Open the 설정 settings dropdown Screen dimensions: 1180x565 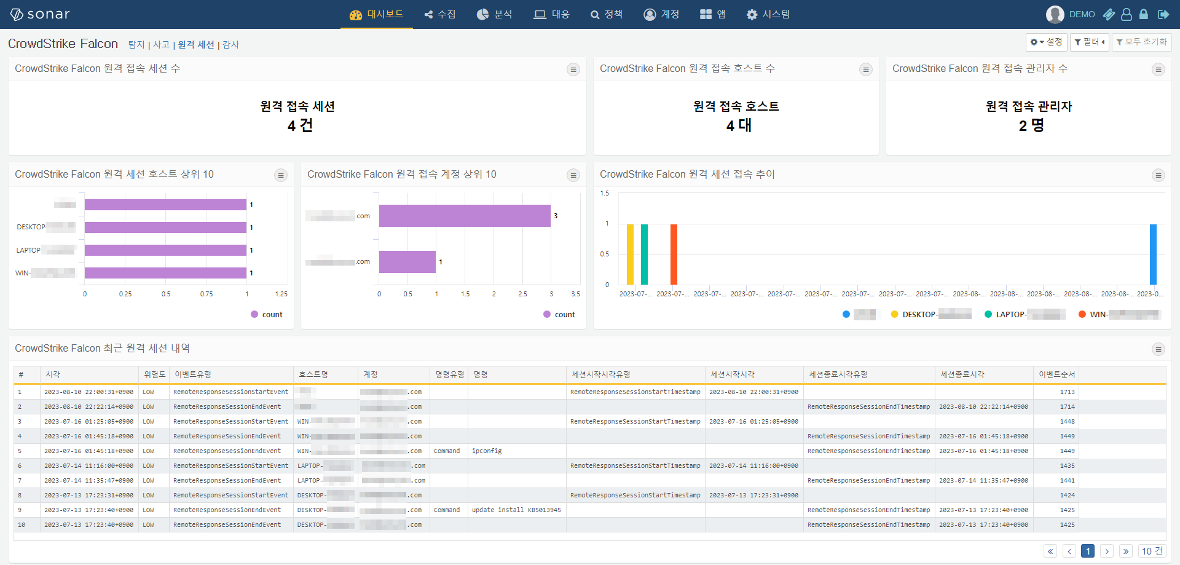pos(1047,42)
